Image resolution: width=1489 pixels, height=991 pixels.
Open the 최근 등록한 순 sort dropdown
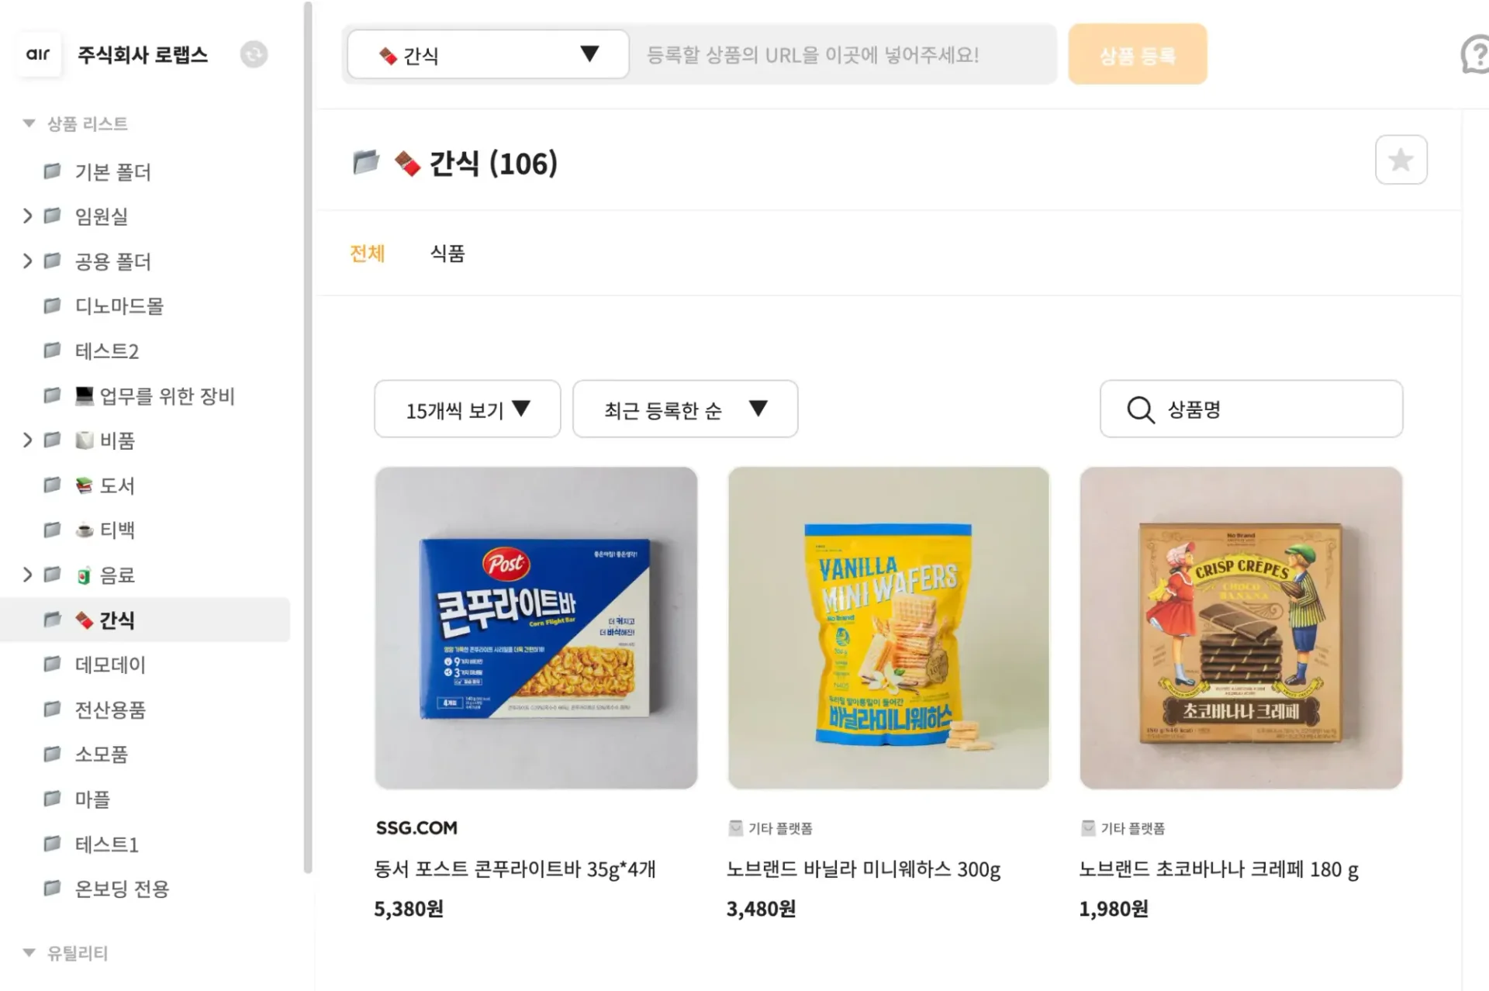click(685, 409)
